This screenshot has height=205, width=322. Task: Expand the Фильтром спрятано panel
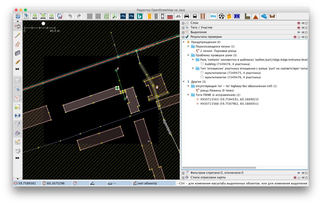coord(183,173)
